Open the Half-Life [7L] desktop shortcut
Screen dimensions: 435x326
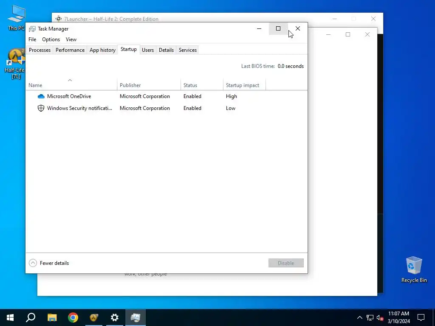15,64
